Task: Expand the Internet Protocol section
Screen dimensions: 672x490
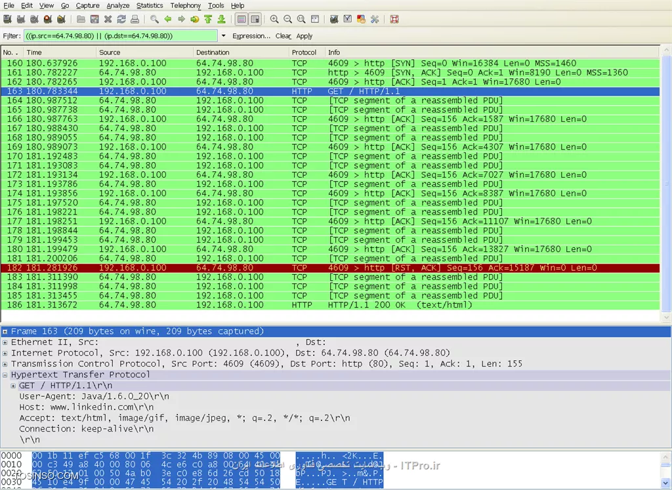Action: point(5,354)
